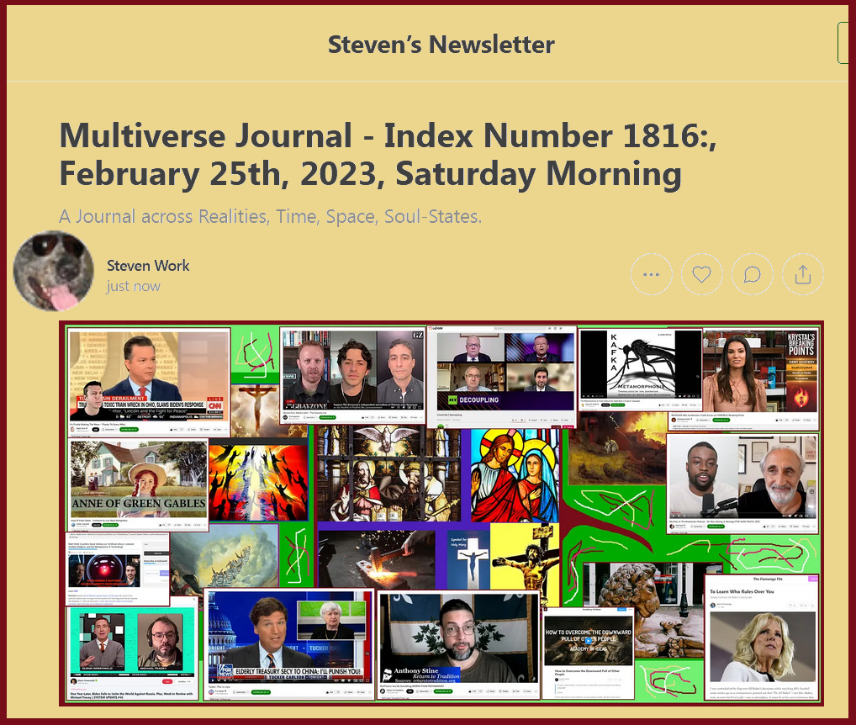Select the 'just now' post timestamp
The width and height of the screenshot is (856, 725).
[133, 286]
